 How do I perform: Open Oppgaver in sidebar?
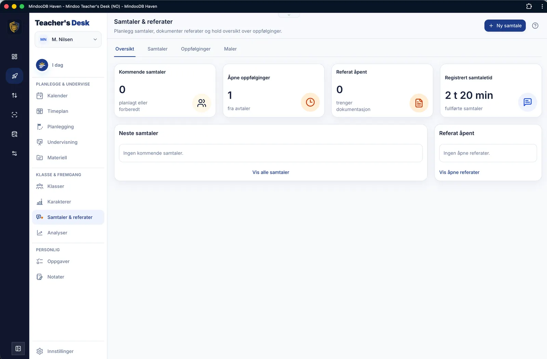pos(68,261)
